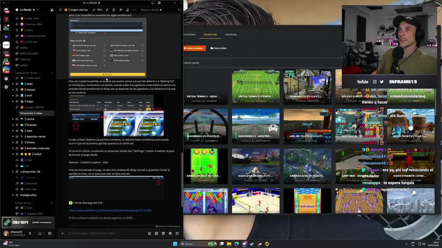Click the notification bell icon in channel header

(x=114, y=10)
